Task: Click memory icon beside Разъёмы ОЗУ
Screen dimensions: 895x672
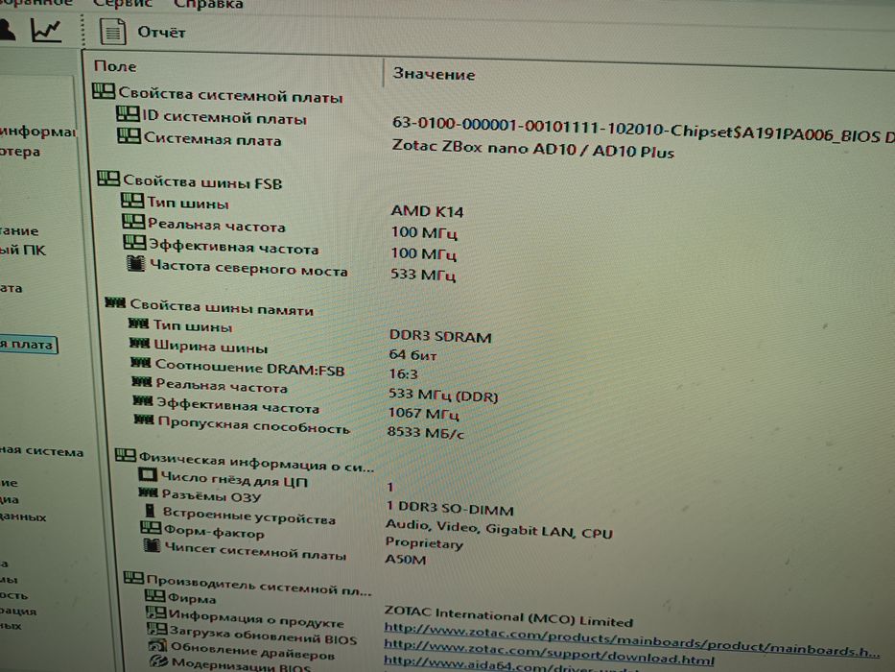Action: point(149,492)
